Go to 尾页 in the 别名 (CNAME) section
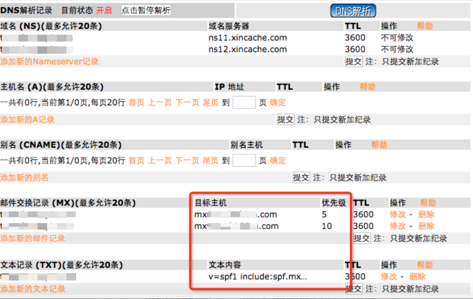The image size is (473, 299). click(x=210, y=161)
